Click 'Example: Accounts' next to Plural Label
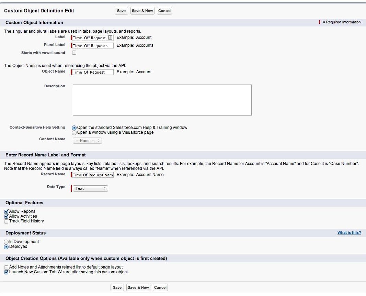 point(135,45)
